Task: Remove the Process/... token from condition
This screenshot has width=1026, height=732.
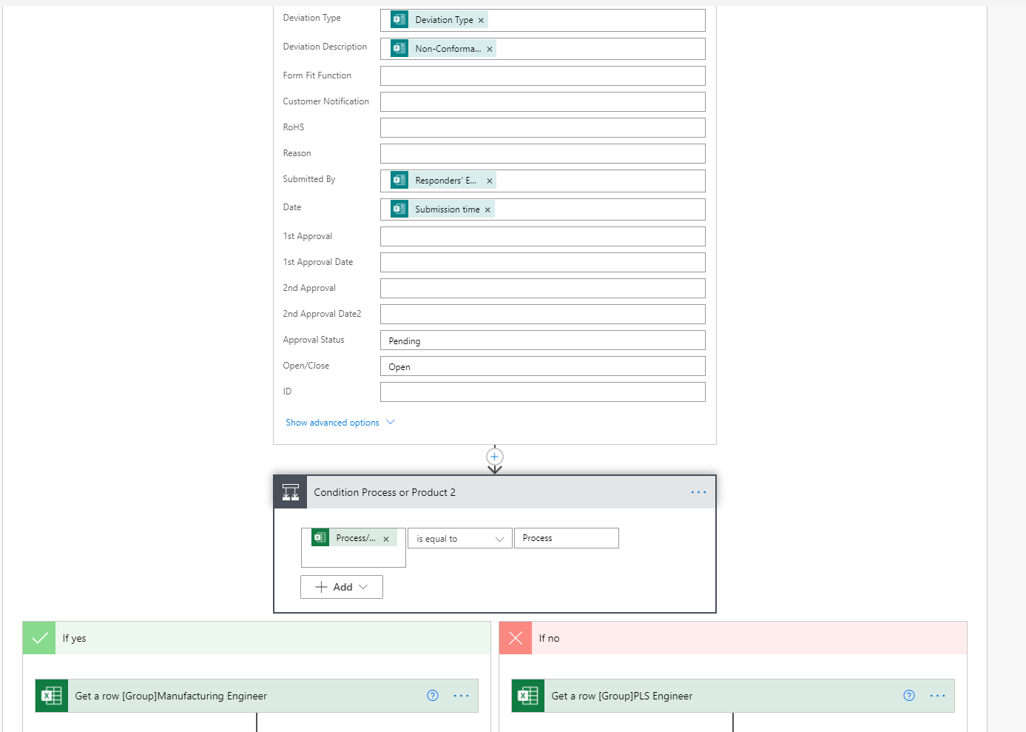Action: coord(386,540)
